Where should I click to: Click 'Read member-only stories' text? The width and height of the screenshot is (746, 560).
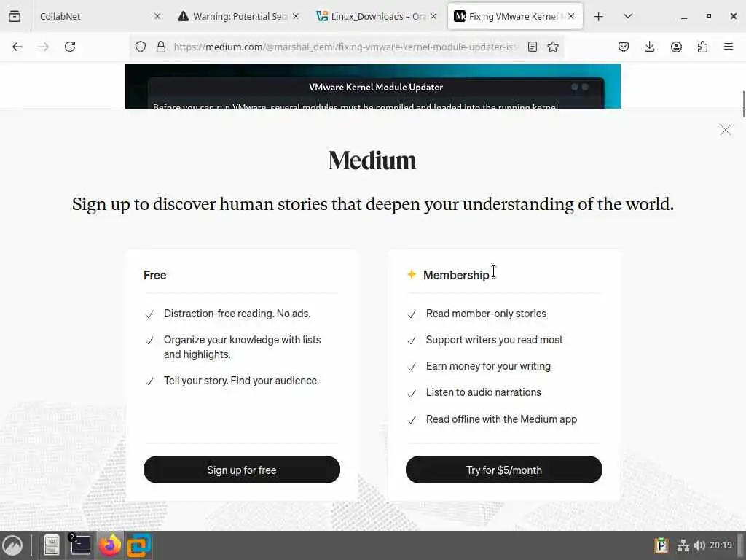(x=486, y=314)
